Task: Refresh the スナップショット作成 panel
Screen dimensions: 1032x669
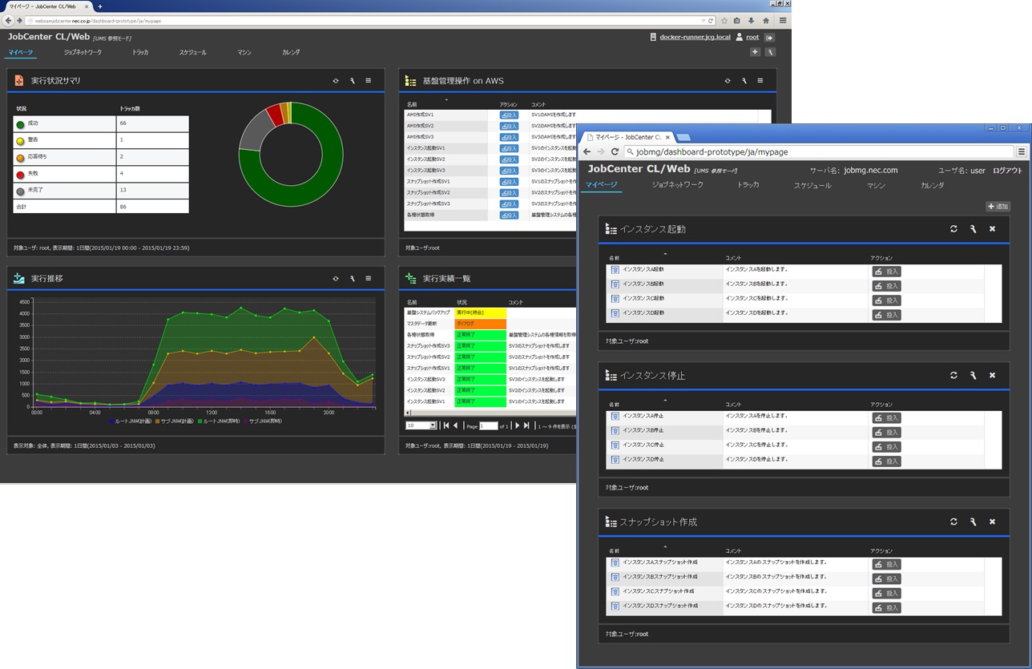Action: coord(953,522)
